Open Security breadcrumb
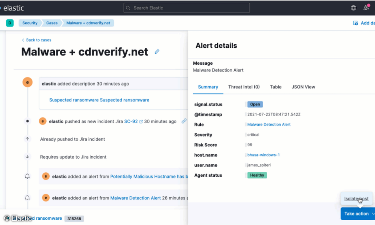This screenshot has height=225, width=375. tap(30, 23)
